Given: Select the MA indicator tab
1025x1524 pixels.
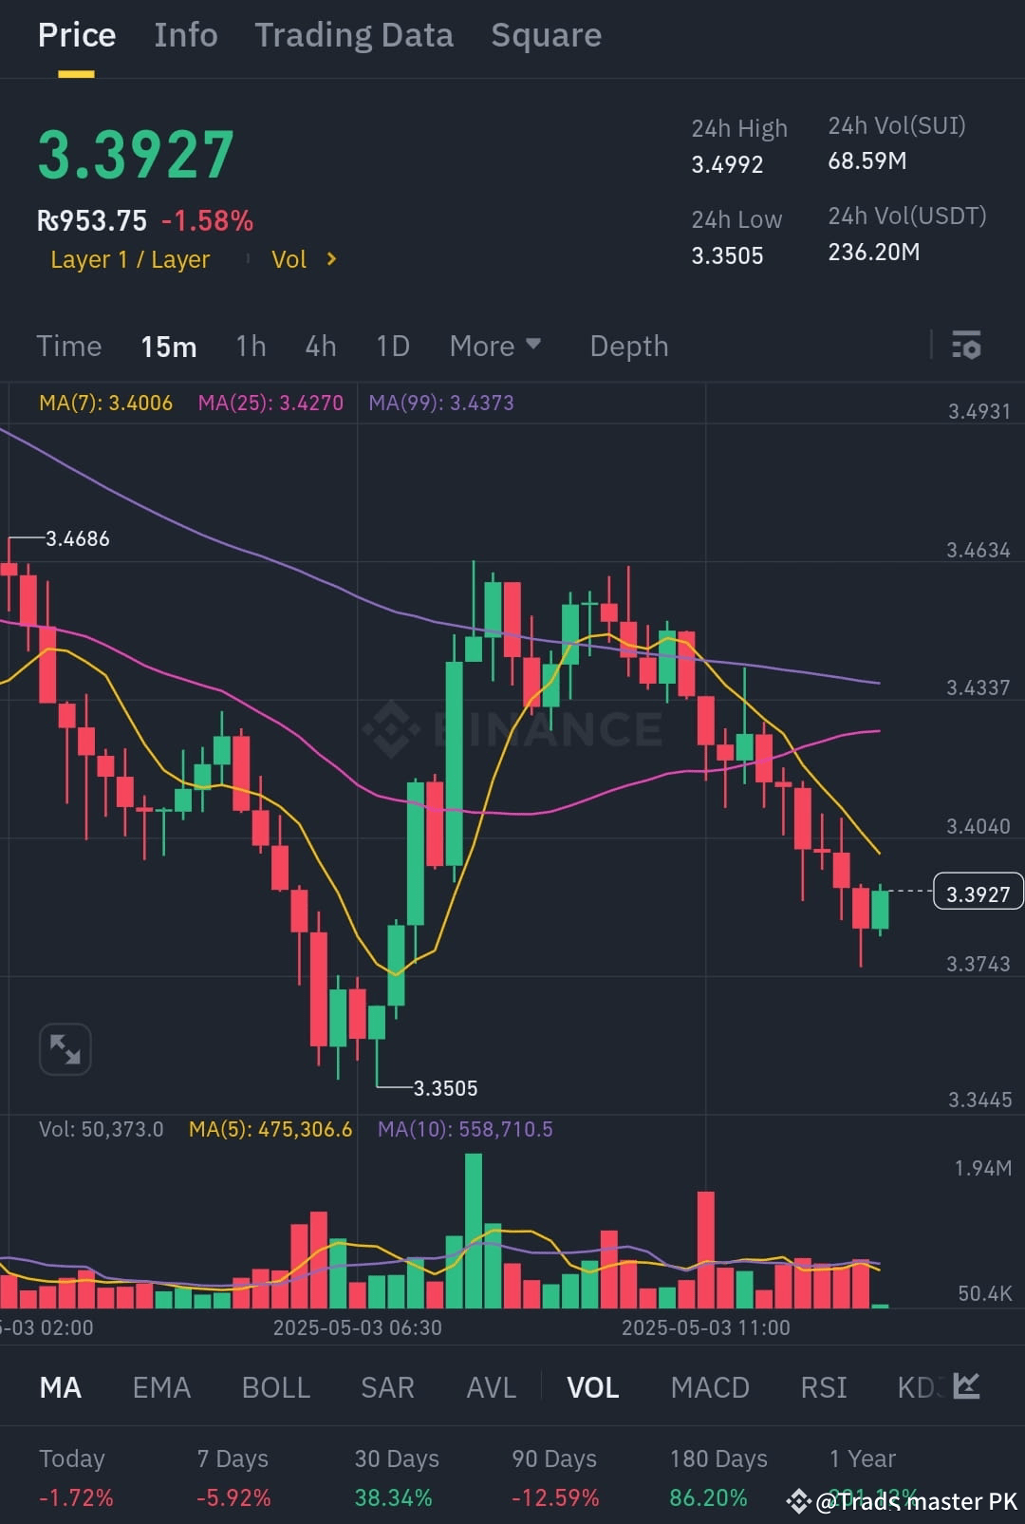Looking at the screenshot, I should [60, 1387].
